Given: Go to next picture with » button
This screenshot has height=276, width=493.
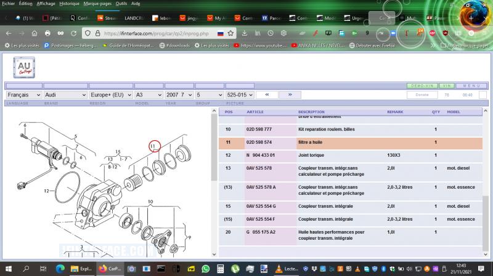Looking at the screenshot, I should (290, 95).
